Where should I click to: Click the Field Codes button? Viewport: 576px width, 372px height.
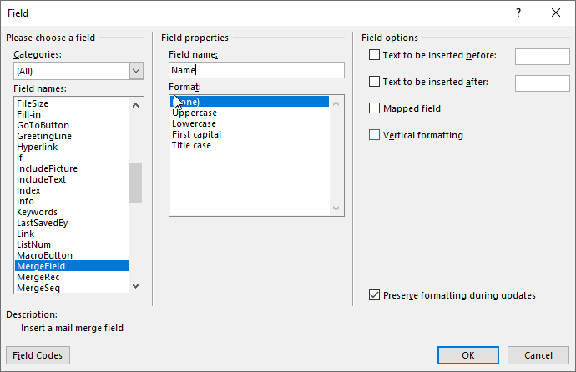pos(38,355)
